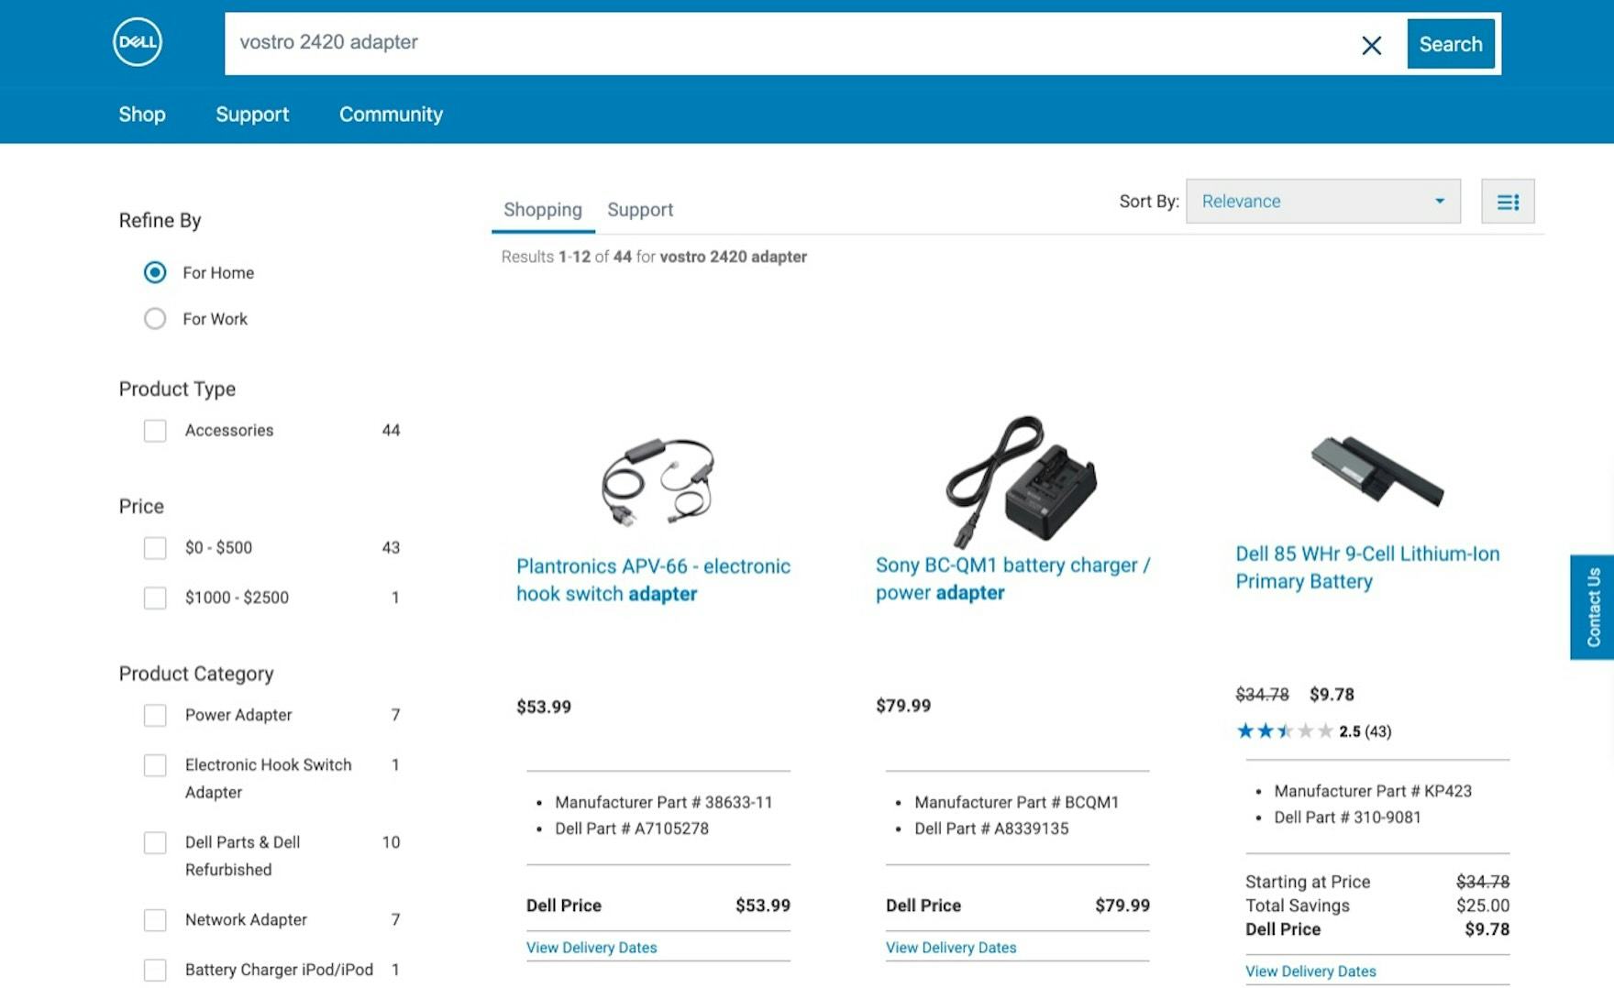Open the Sony BC-QM1 charger image

[1021, 479]
